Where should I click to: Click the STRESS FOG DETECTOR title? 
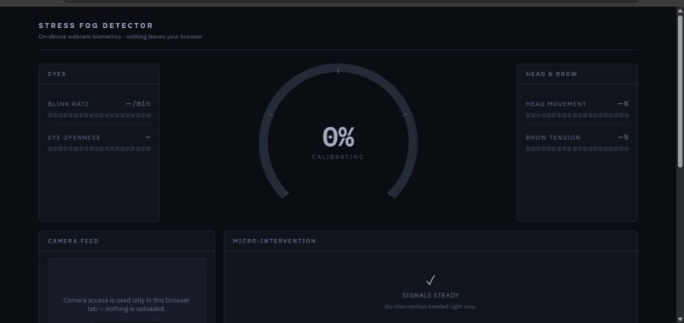pos(96,25)
